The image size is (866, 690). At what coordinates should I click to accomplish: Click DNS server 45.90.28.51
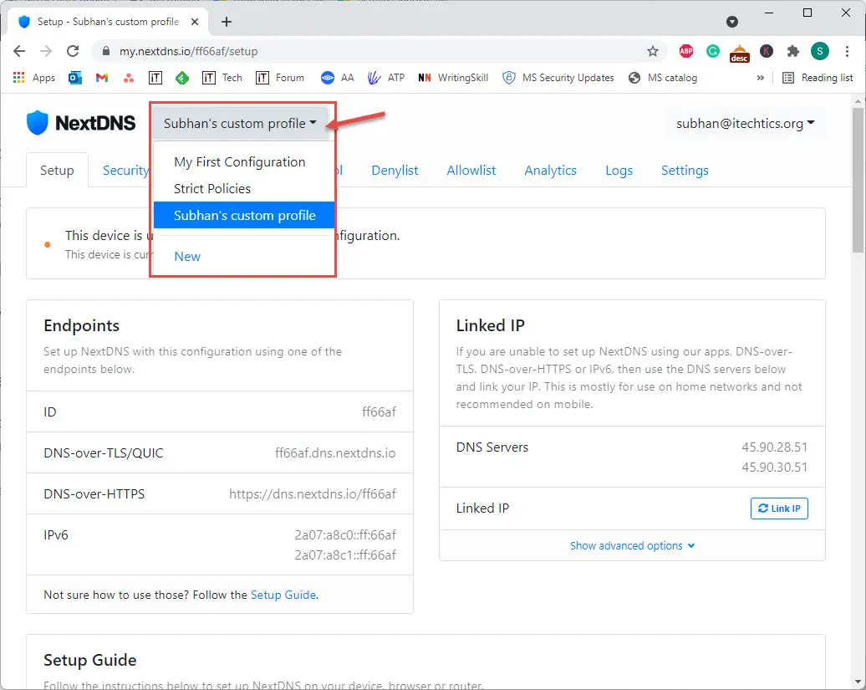coord(774,447)
